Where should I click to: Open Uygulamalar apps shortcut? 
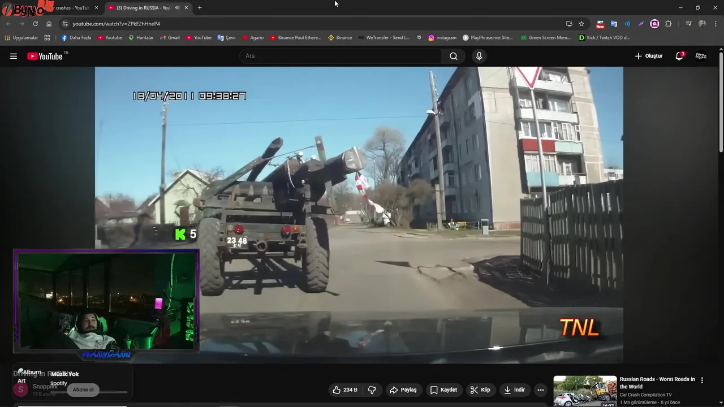[21, 38]
